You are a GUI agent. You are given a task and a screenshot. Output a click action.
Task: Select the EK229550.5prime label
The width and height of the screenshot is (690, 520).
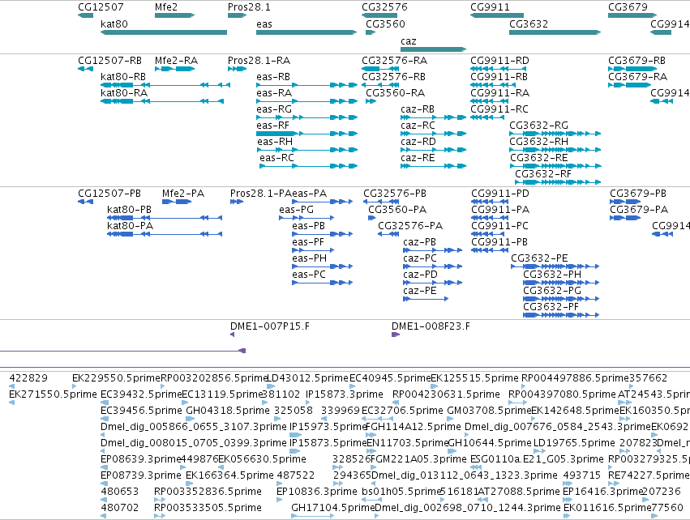pos(116,378)
